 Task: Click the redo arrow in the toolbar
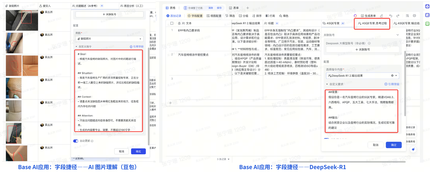click(398, 16)
